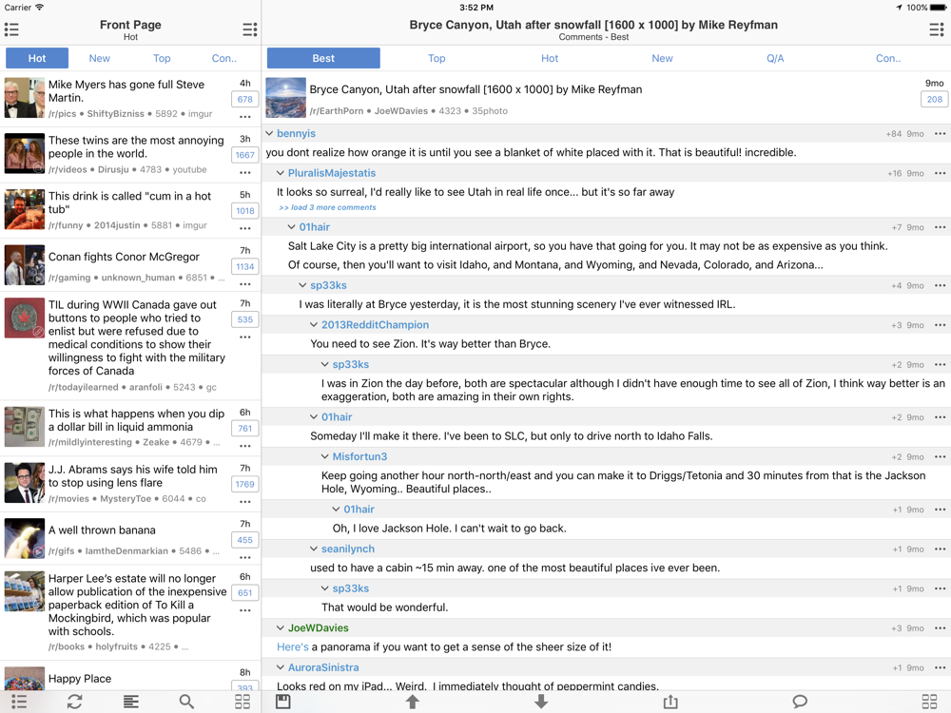
Task: Open 535 comments on TIL Canada post
Action: pyautogui.click(x=245, y=319)
